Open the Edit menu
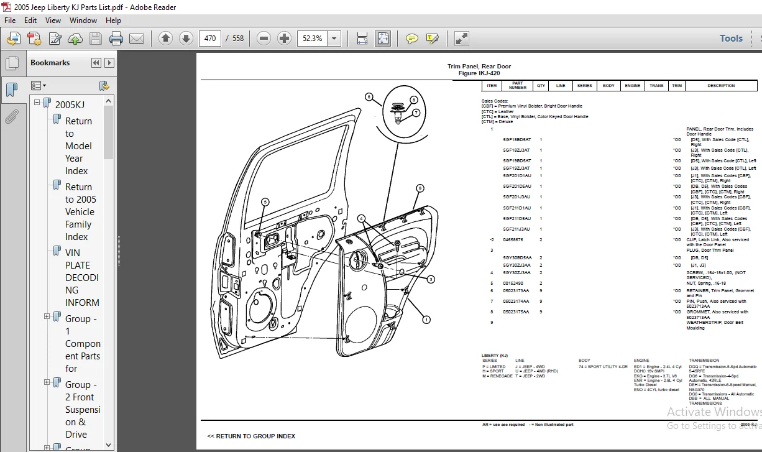 coord(30,20)
